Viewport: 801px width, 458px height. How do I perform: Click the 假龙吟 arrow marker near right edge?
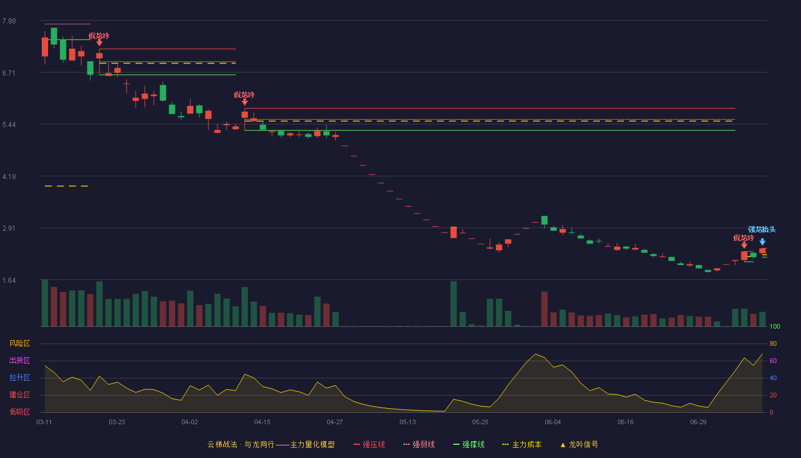tap(744, 245)
